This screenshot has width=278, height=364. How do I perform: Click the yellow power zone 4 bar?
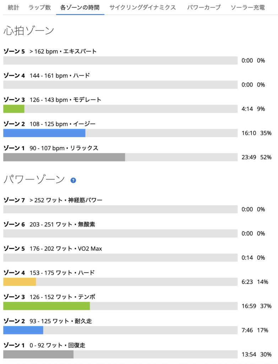coord(20,282)
